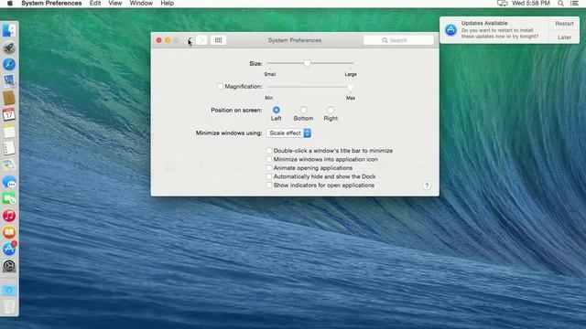Select Left dock position
The width and height of the screenshot is (586, 329).
click(277, 110)
